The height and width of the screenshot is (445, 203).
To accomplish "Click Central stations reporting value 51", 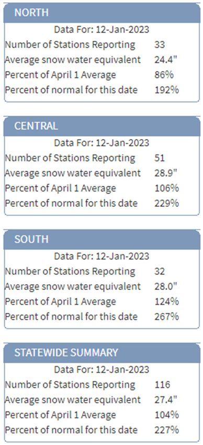I will click(160, 158).
